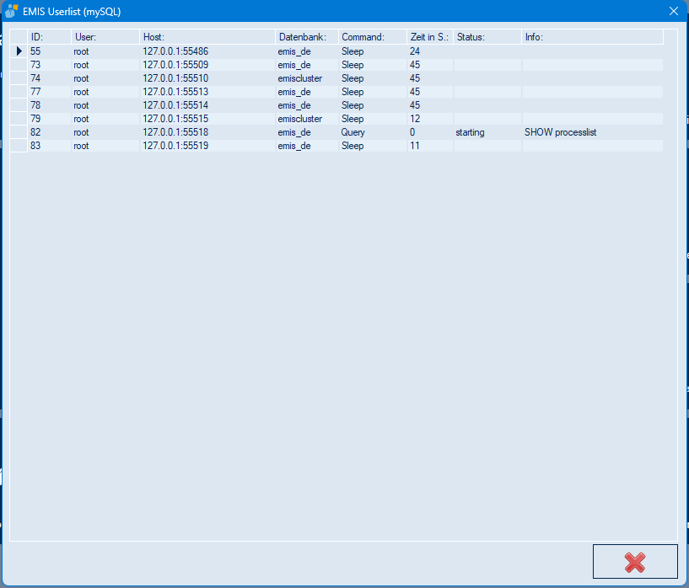
Task: Select the ID cell 74
Action: click(x=49, y=78)
